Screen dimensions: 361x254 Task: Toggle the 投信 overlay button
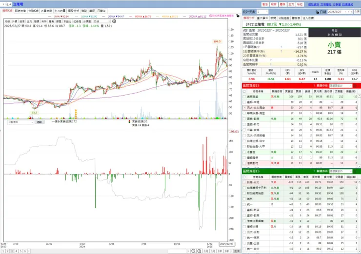(x=22, y=21)
